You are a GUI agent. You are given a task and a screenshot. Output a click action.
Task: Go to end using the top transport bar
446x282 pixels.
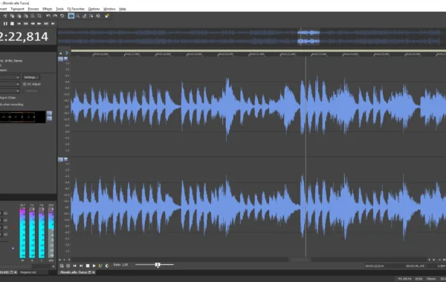click(x=53, y=24)
